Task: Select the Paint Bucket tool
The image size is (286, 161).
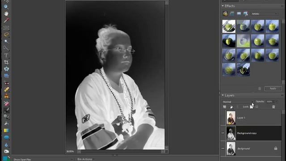Action: coord(6,123)
